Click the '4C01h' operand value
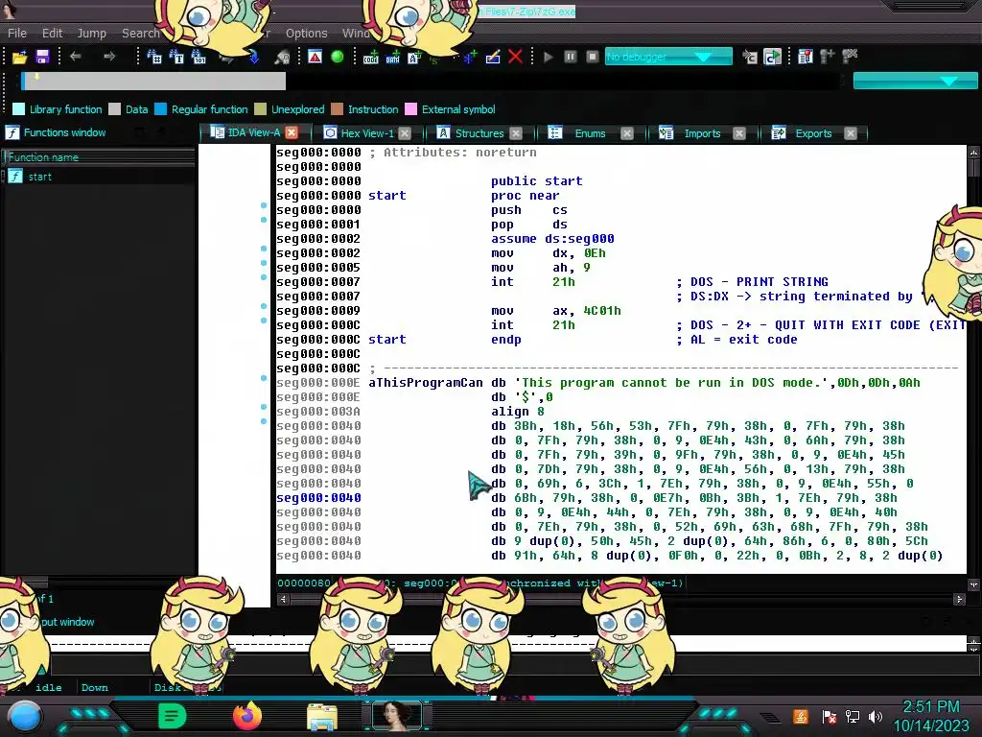 click(x=602, y=311)
